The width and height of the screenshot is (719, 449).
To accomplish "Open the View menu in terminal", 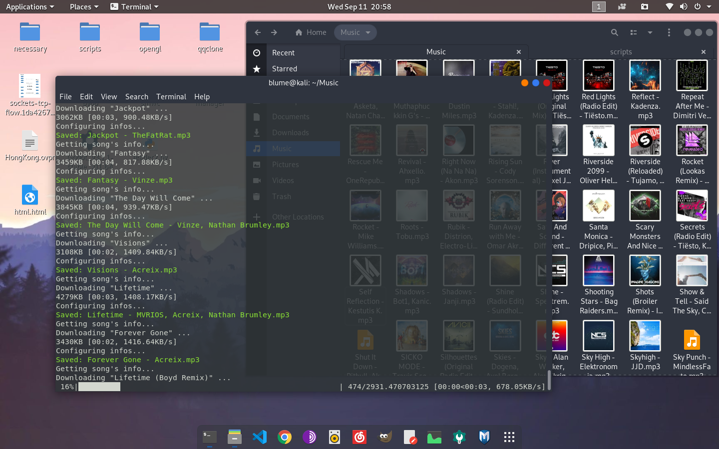I will (109, 97).
